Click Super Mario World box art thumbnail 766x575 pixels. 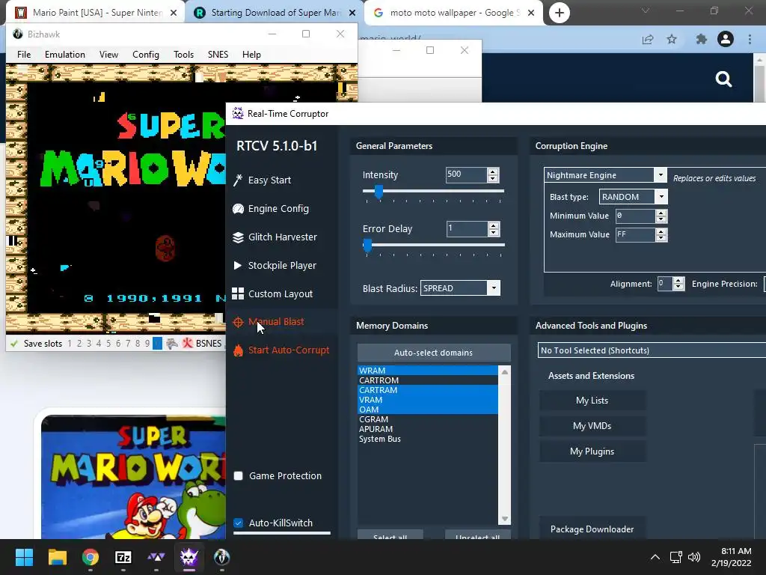tap(133, 477)
